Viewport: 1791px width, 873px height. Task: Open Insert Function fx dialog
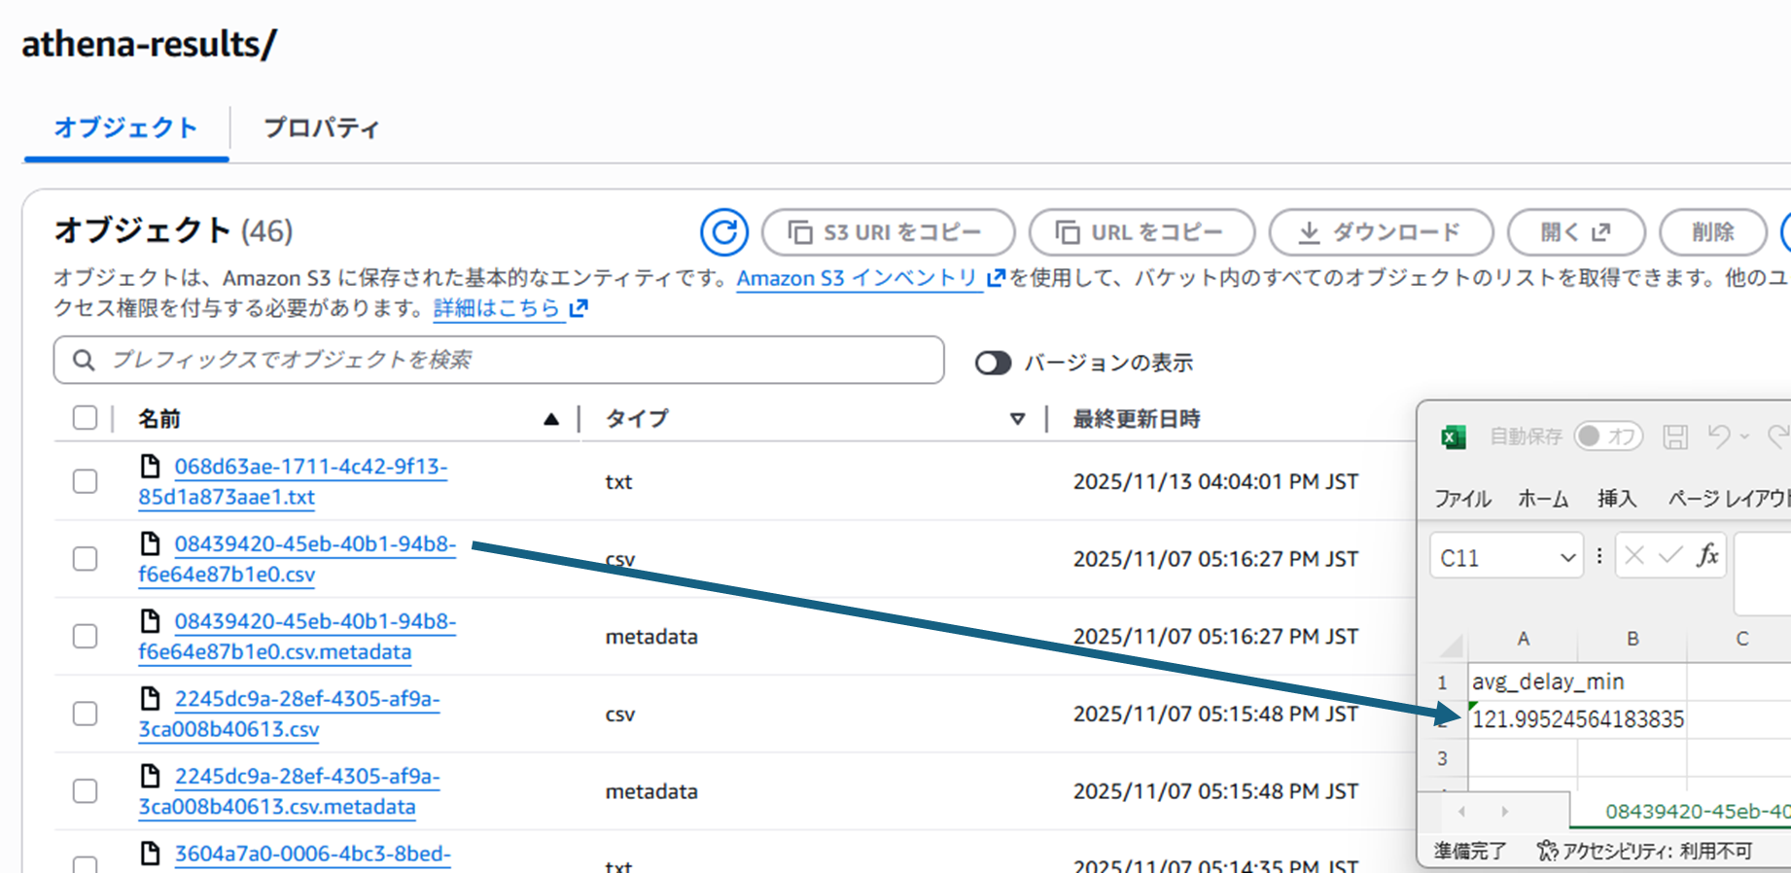pyautogui.click(x=1707, y=555)
